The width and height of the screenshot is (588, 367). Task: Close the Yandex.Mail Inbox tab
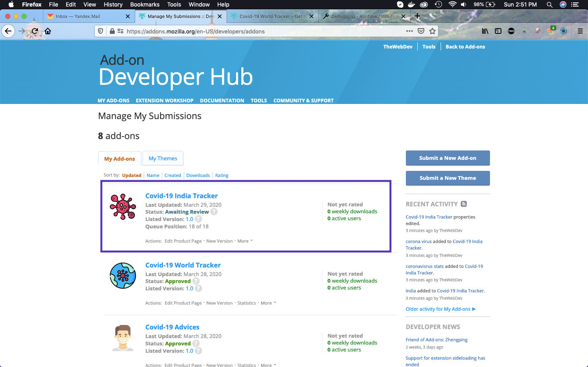[x=128, y=16]
